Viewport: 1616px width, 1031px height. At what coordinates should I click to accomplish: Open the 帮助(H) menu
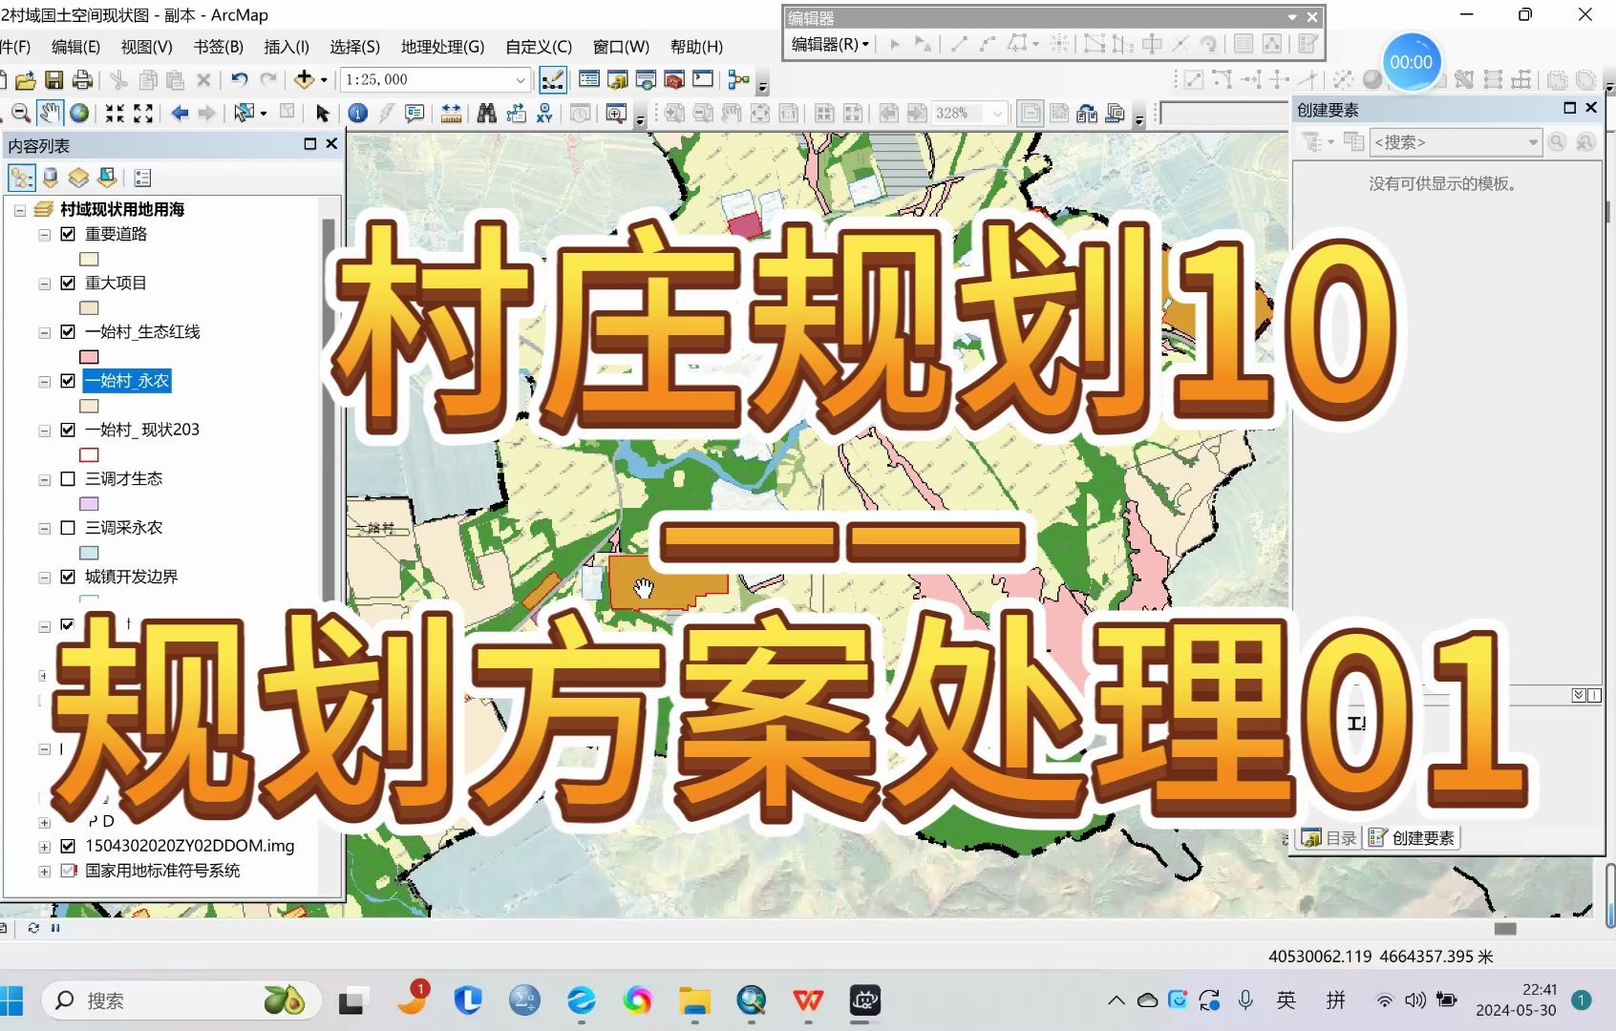(x=696, y=47)
